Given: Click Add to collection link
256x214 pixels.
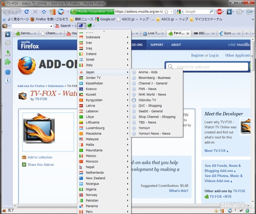Looking at the screenshot, I should (40, 157).
